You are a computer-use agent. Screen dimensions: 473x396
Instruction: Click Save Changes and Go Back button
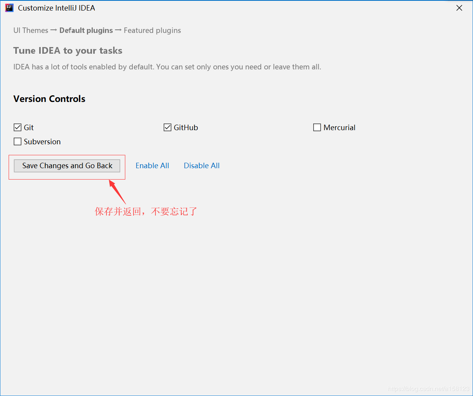(67, 166)
